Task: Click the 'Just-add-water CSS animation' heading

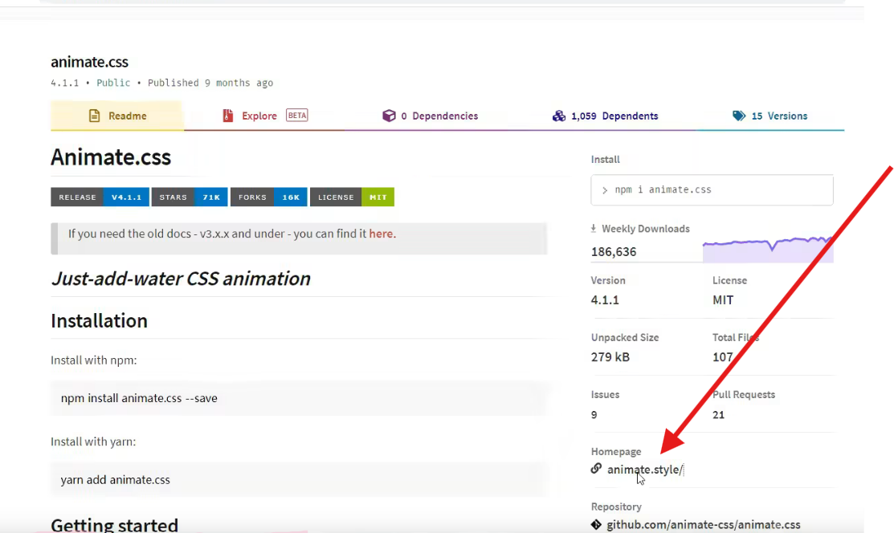Action: point(181,279)
